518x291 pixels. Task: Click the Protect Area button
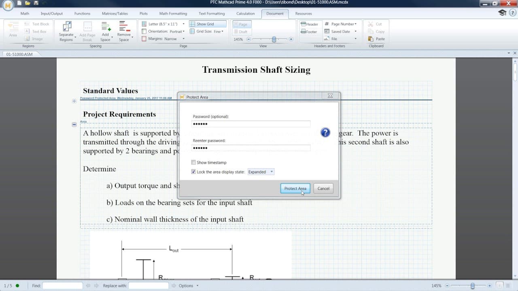point(295,188)
